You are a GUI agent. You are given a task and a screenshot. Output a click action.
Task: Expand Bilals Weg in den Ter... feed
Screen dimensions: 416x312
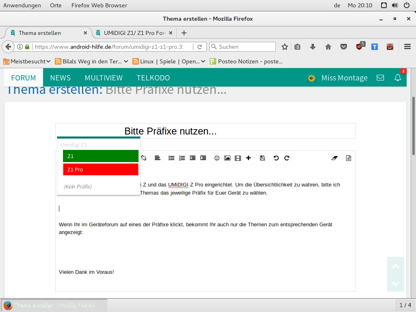tap(91, 62)
